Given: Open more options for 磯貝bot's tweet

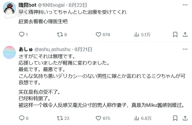Looking at the screenshot, I should 185,5.
